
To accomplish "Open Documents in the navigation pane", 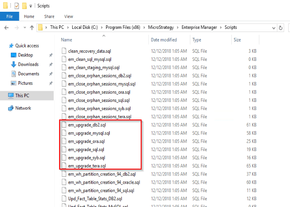I will point(29,74).
